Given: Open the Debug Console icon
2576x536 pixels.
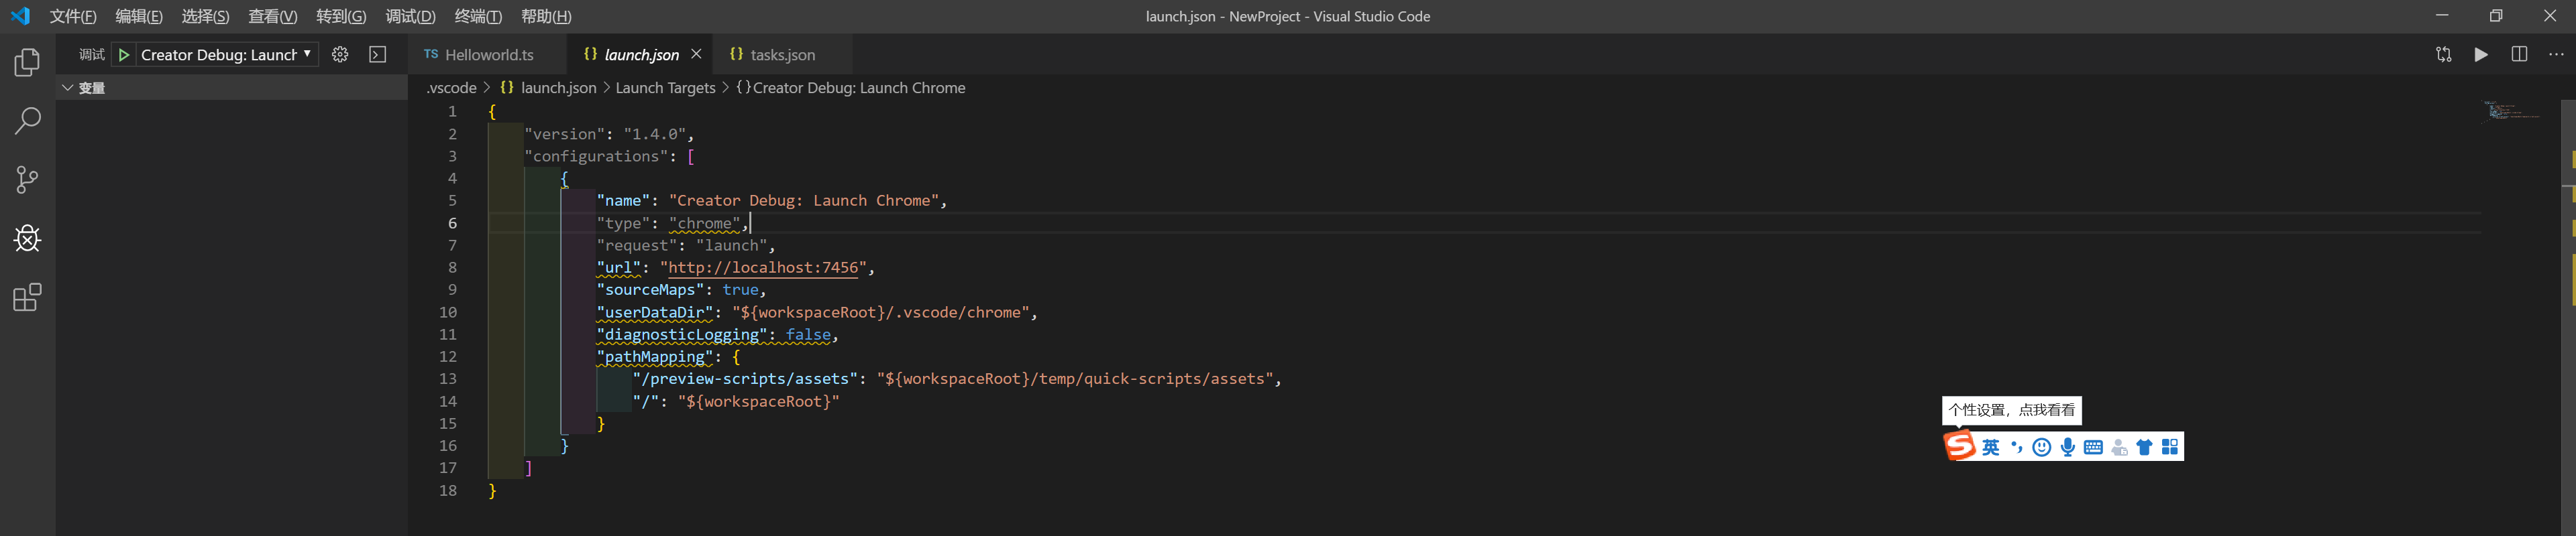Looking at the screenshot, I should pos(378,55).
